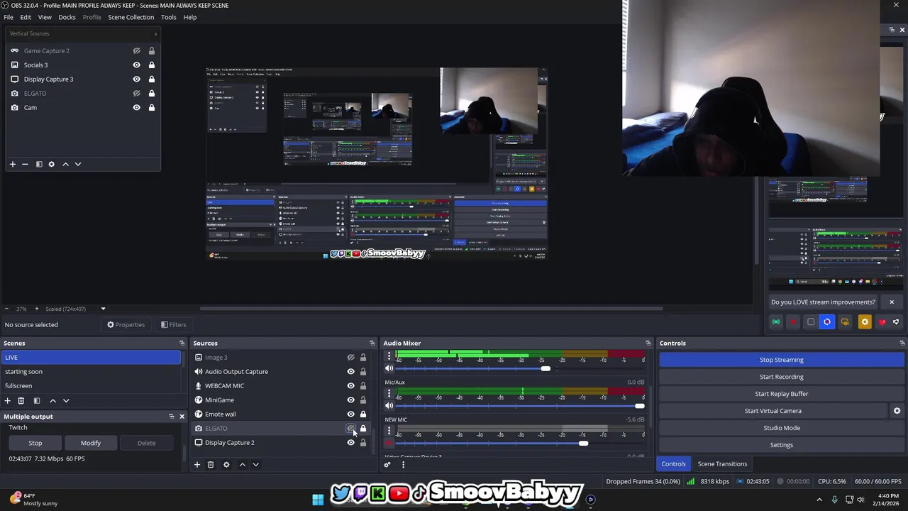Open the Tools menu
Screen dimensions: 908x511
(169, 17)
